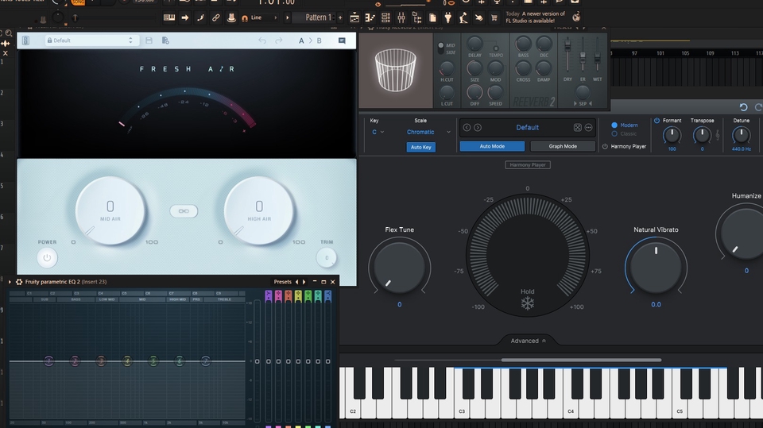Click the right arrow icon in FL toolbar
Image resolution: width=763 pixels, height=428 pixels.
point(185,17)
